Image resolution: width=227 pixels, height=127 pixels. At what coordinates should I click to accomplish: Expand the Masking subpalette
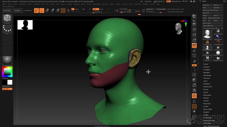(x=206, y=98)
